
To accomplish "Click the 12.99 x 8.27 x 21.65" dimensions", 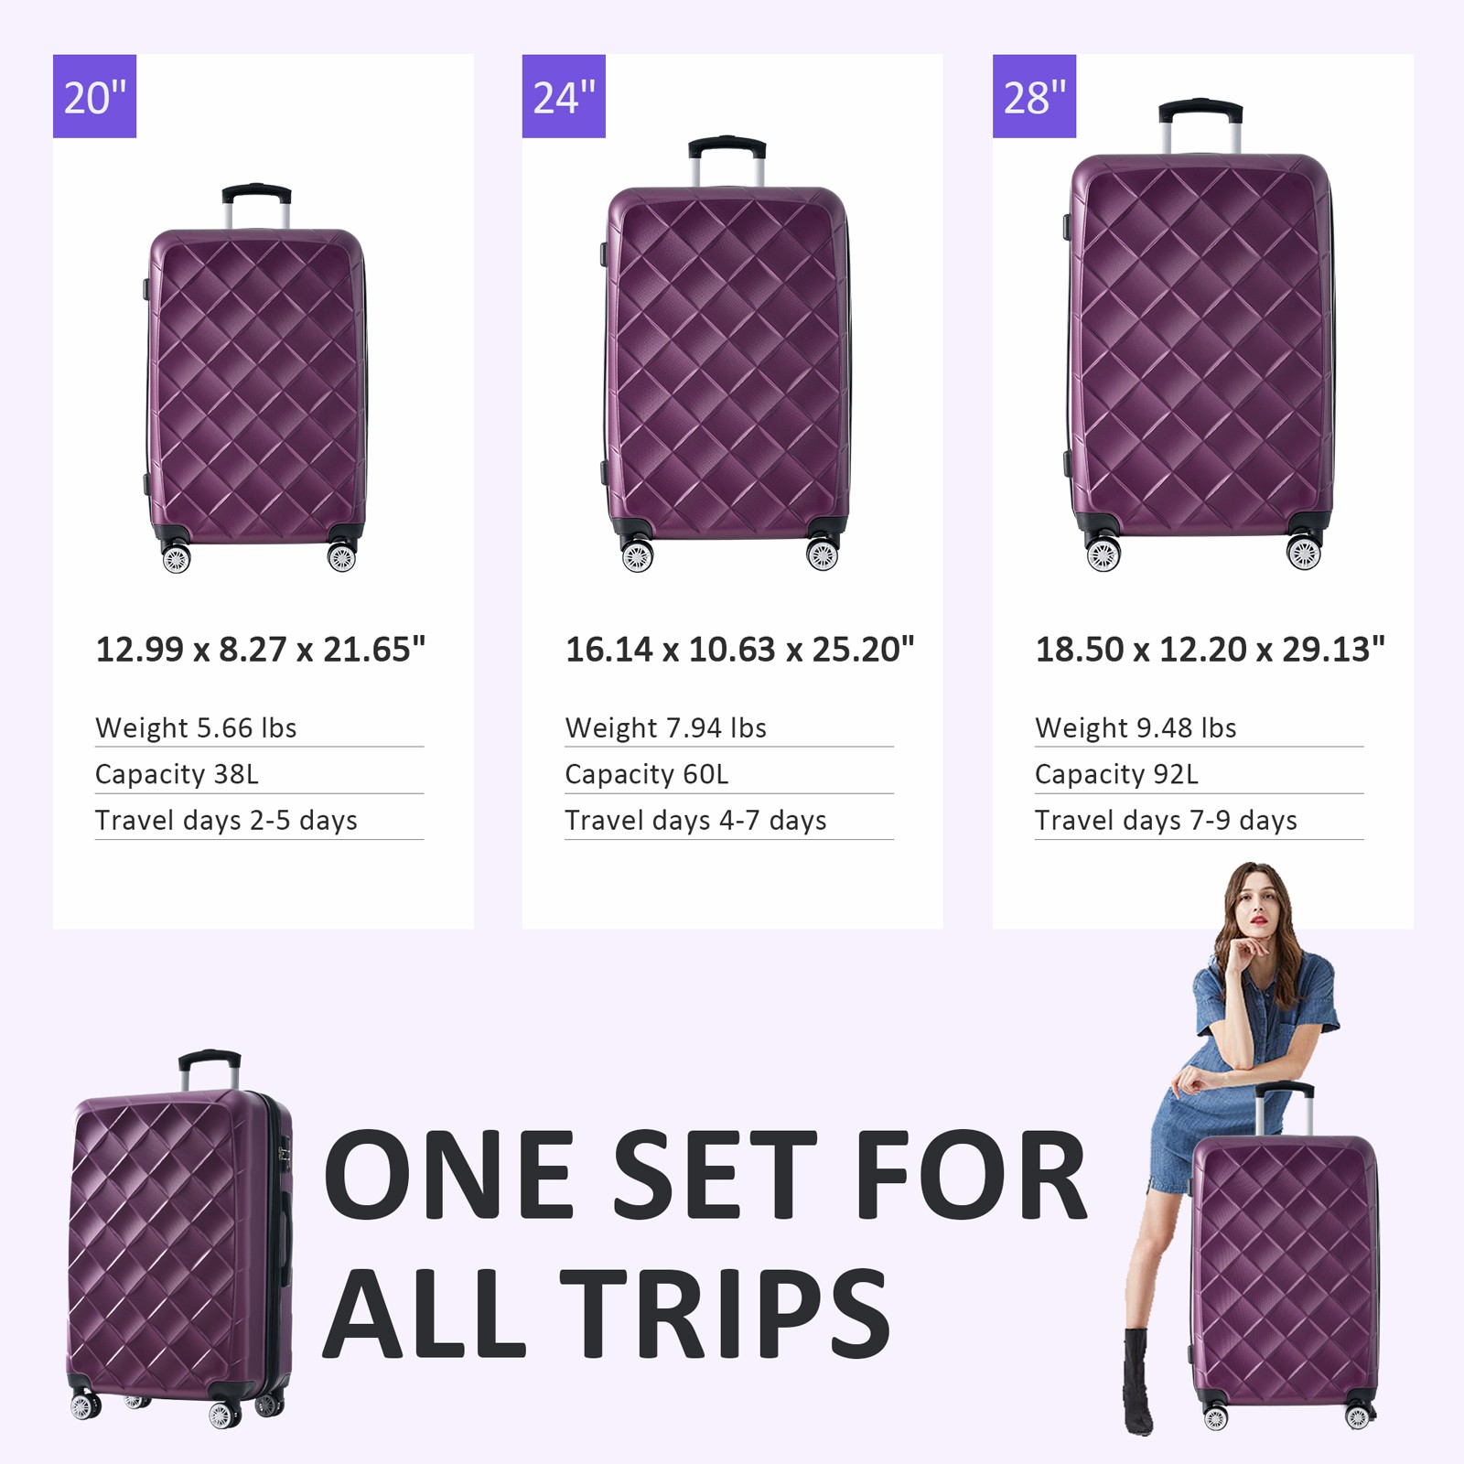I will pos(261,650).
